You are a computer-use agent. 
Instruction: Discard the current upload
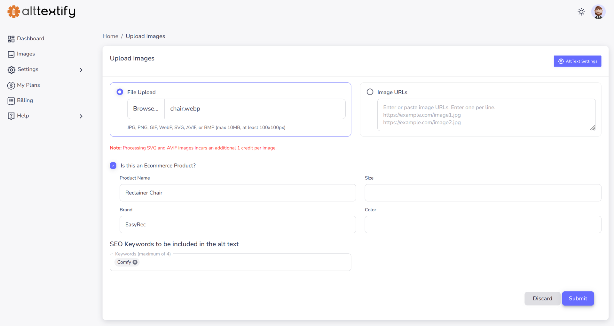(542, 298)
